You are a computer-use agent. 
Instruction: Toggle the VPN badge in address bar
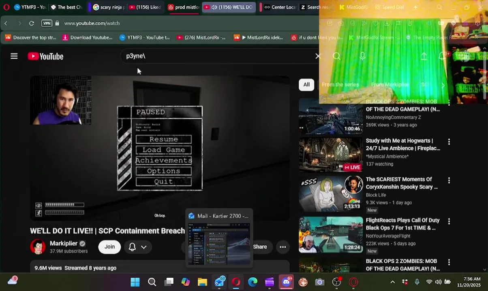pyautogui.click(x=47, y=23)
